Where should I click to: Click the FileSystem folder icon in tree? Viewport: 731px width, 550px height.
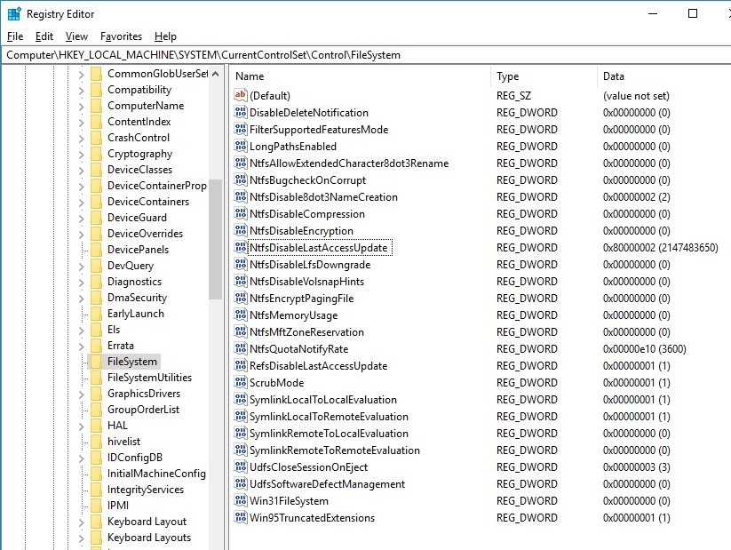click(96, 362)
